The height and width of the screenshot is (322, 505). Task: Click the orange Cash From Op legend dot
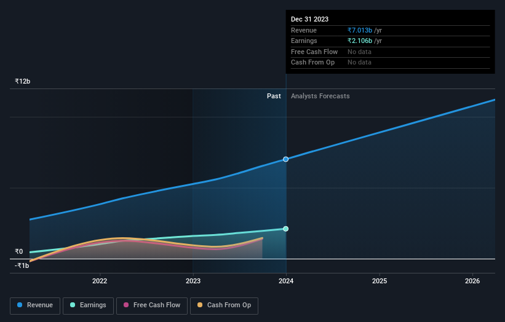click(200, 305)
